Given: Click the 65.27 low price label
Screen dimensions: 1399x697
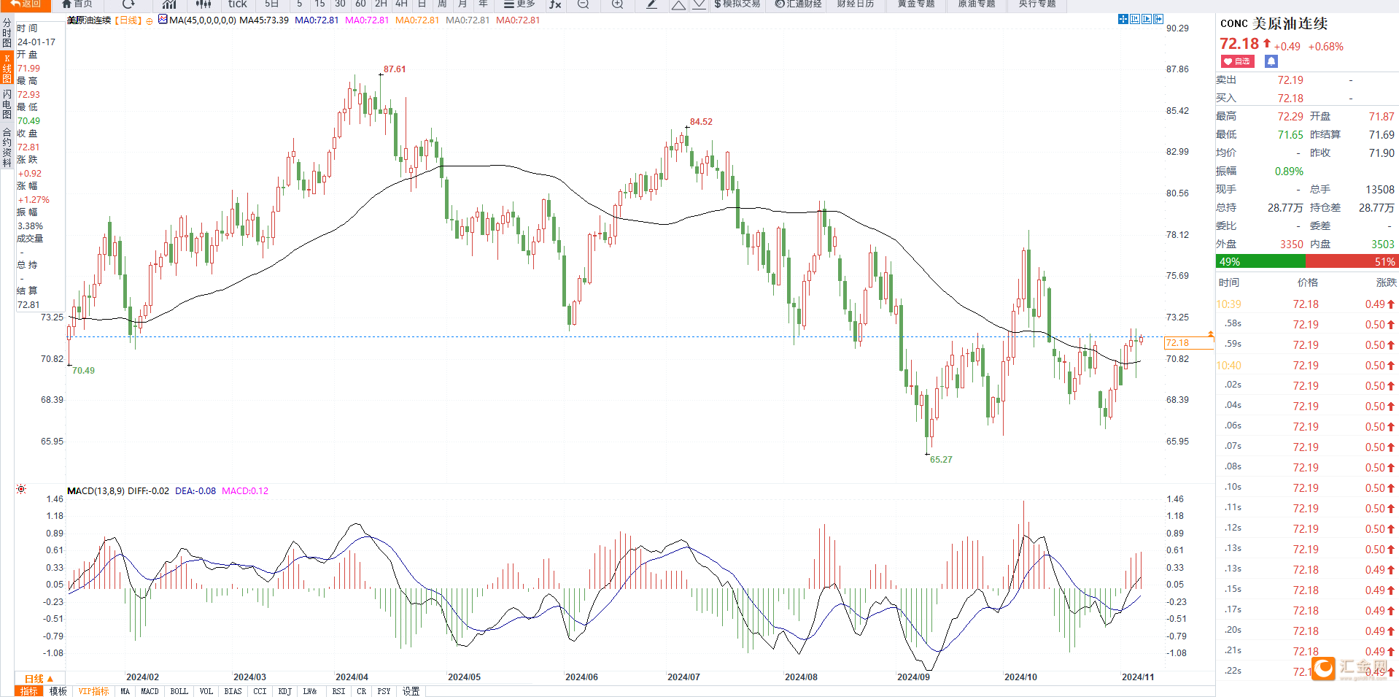Looking at the screenshot, I should point(941,460).
